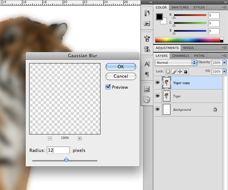
Task: Select the 'Background' layer name
Action: tap(182, 109)
